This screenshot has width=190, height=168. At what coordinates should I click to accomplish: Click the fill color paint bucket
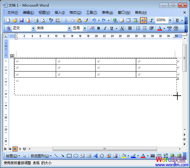coord(123,156)
